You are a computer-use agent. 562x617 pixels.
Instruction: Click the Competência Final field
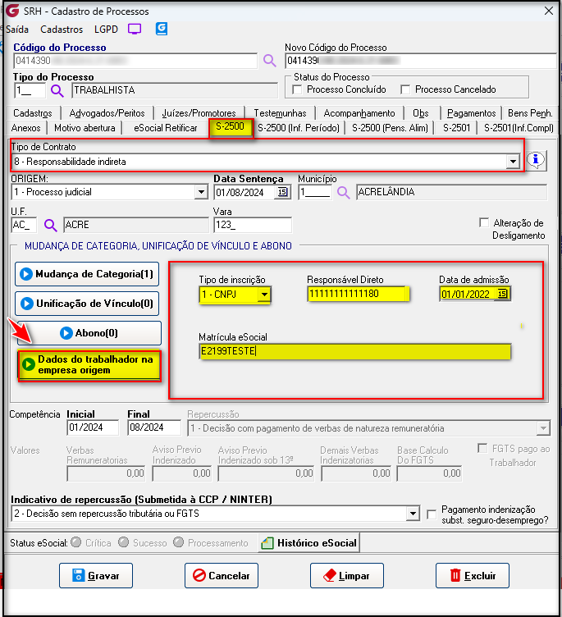[154, 427]
